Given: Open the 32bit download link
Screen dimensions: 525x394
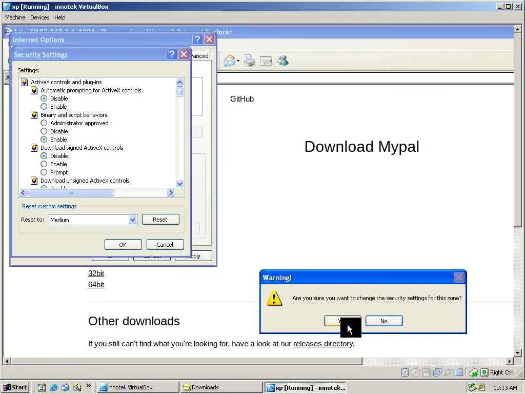Looking at the screenshot, I should coord(96,273).
